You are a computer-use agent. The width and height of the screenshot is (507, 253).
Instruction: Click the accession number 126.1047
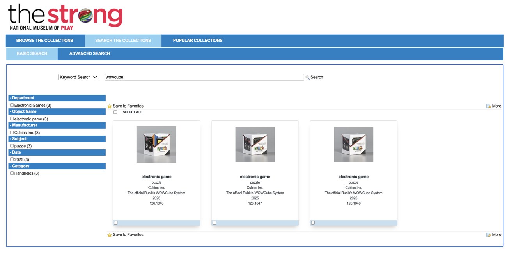(x=255, y=203)
